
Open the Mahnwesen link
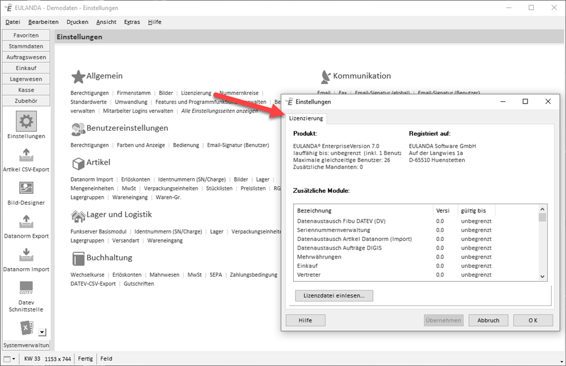coord(164,275)
